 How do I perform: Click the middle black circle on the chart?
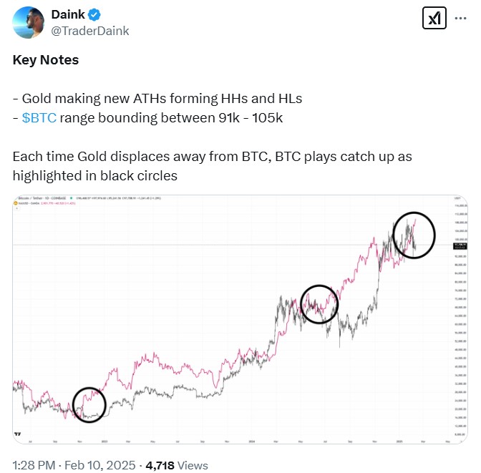pos(319,303)
